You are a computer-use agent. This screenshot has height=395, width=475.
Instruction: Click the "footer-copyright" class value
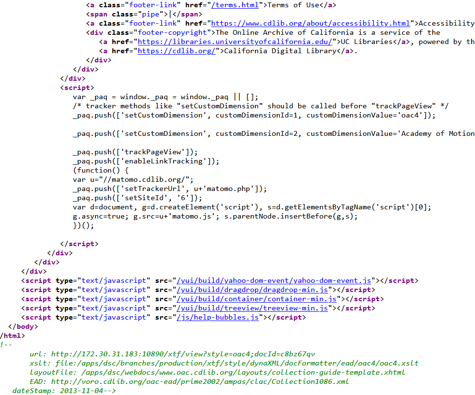tap(172, 33)
